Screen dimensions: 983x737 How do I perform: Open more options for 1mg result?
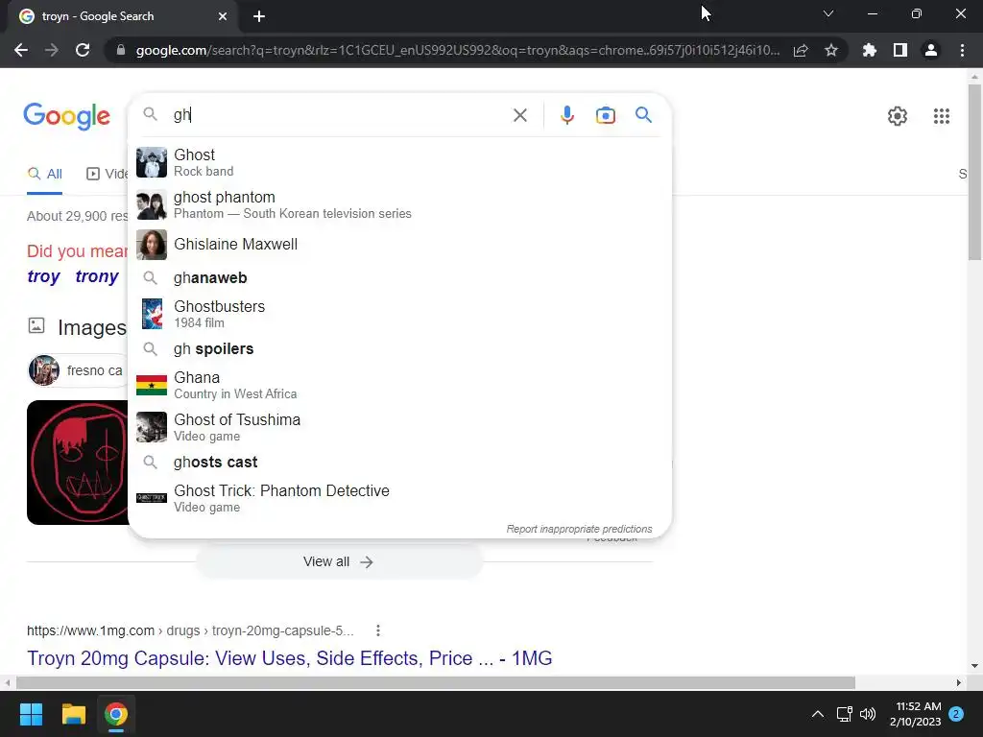(x=377, y=630)
